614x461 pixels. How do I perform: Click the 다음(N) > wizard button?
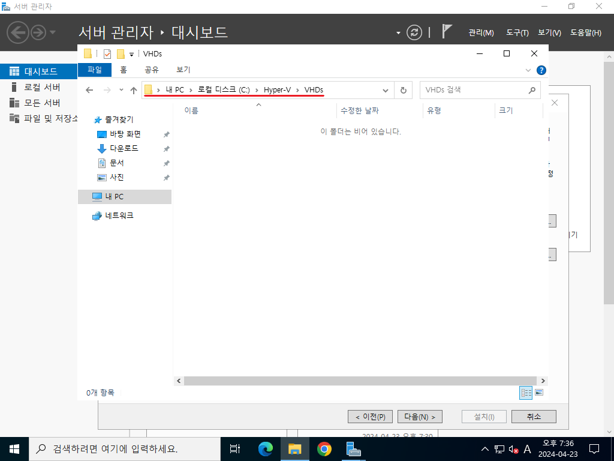click(420, 417)
